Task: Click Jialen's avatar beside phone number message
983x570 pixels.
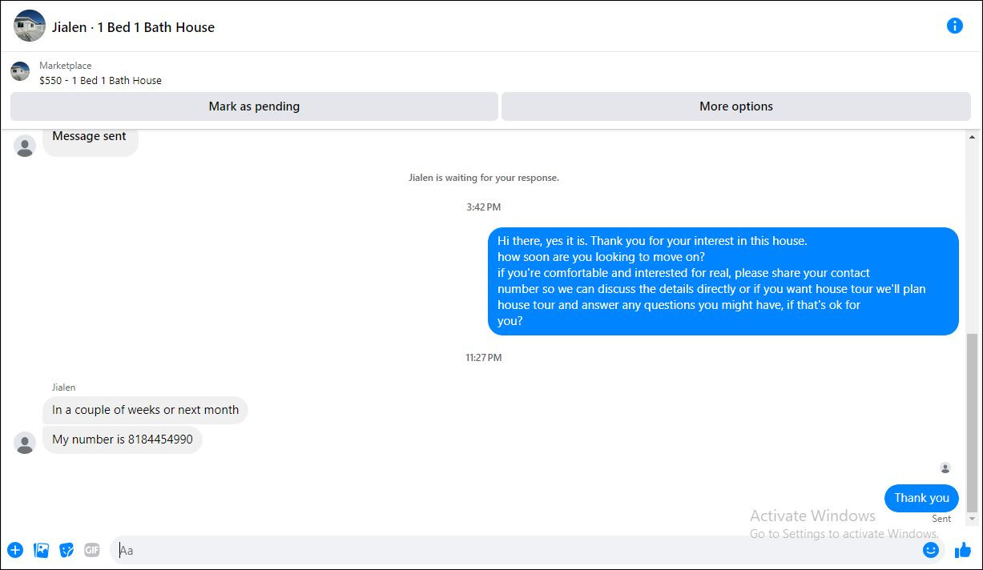Action: pos(25,443)
